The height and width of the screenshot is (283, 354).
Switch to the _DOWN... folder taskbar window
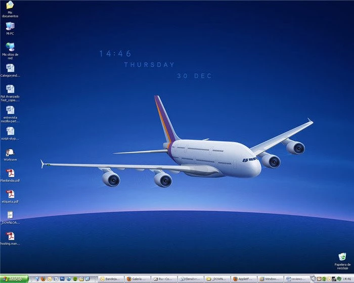pyautogui.click(x=217, y=279)
